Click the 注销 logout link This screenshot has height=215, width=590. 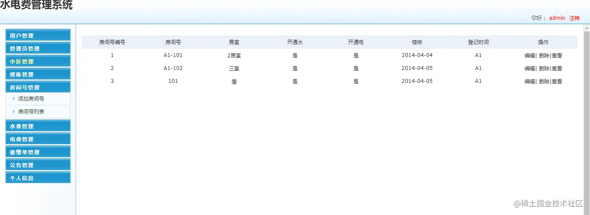574,18
